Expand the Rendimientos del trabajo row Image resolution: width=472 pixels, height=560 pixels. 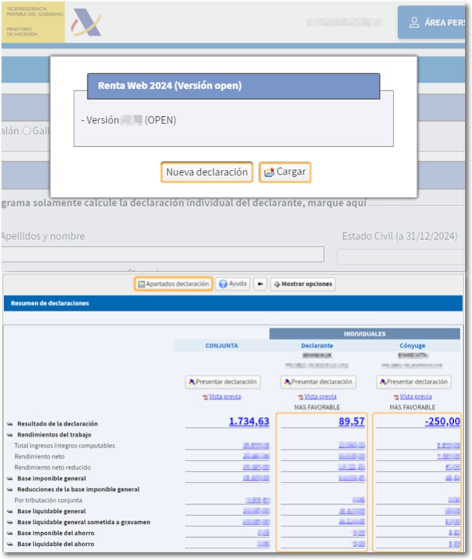click(x=9, y=435)
